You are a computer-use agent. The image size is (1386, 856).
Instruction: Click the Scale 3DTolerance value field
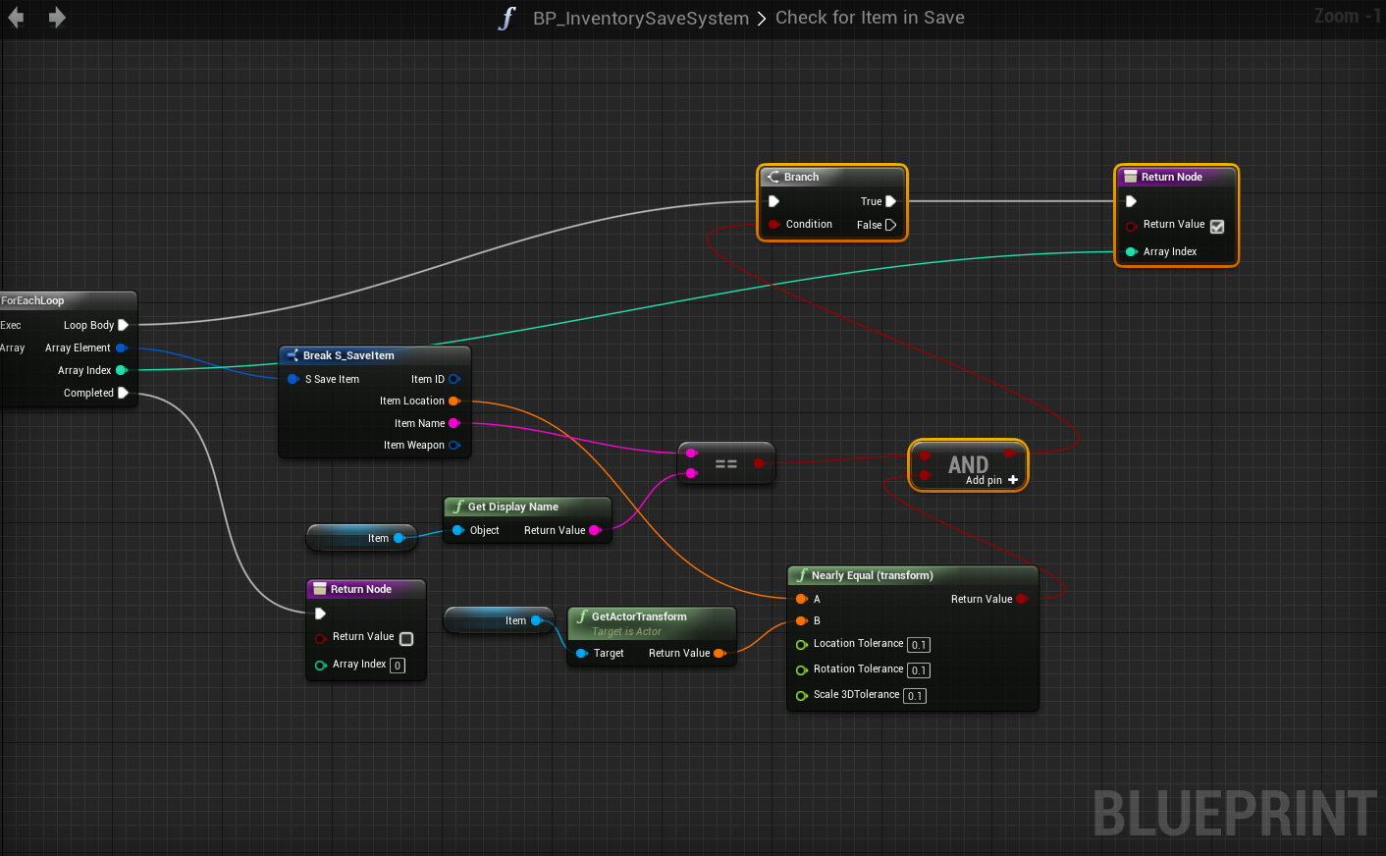pyautogui.click(x=914, y=696)
